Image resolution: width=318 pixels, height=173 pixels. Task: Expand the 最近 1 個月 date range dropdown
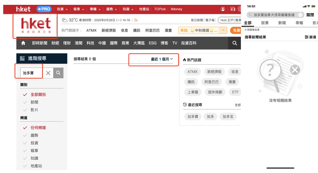click(x=162, y=59)
